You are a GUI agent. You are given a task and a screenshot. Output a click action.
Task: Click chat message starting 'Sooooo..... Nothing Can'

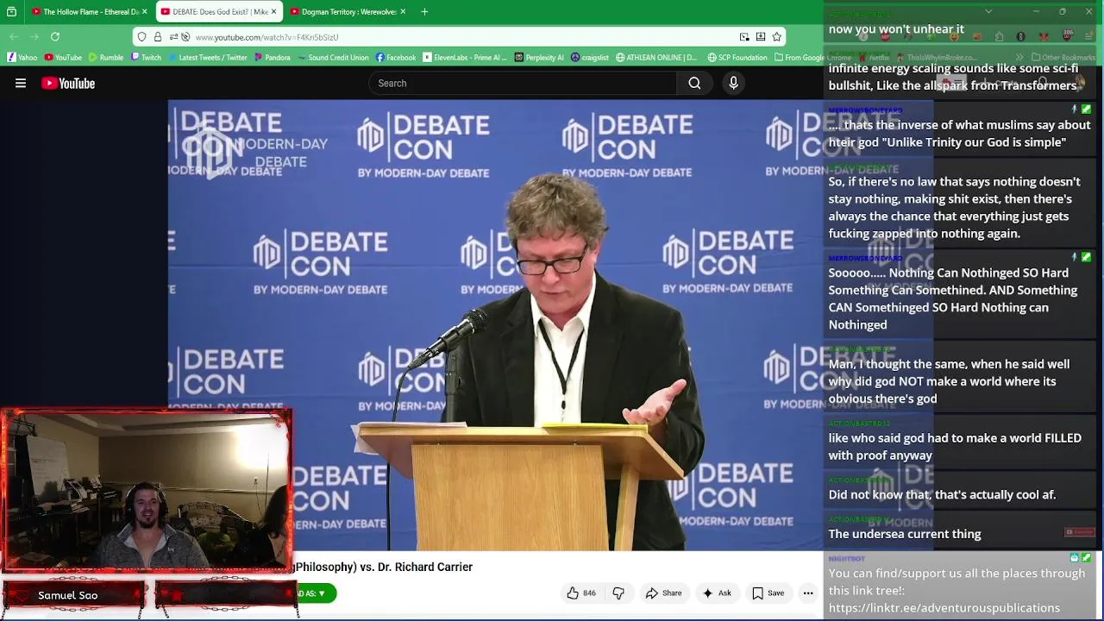[x=953, y=298]
